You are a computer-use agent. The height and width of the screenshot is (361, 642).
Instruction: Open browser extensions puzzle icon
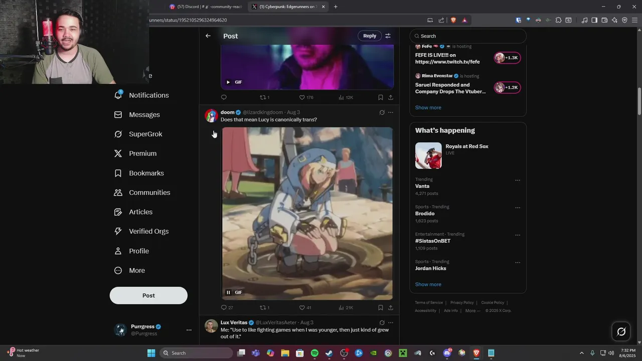pos(558,20)
